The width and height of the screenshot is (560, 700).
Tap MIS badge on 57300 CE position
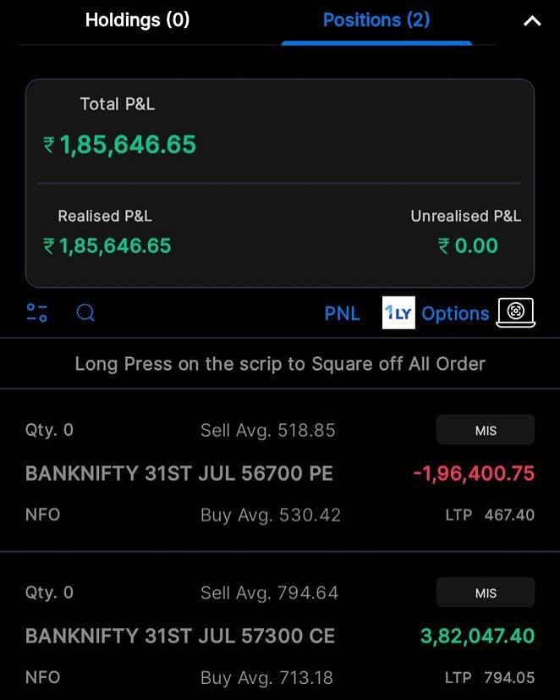pyautogui.click(x=486, y=593)
